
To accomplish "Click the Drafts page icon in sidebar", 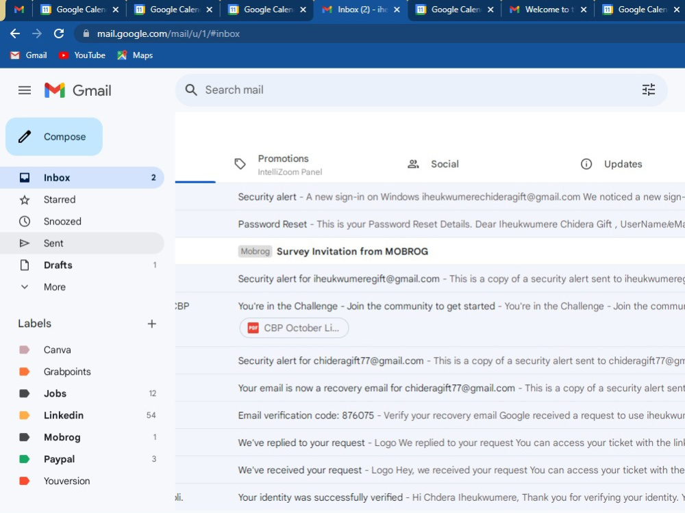I will click(x=25, y=265).
